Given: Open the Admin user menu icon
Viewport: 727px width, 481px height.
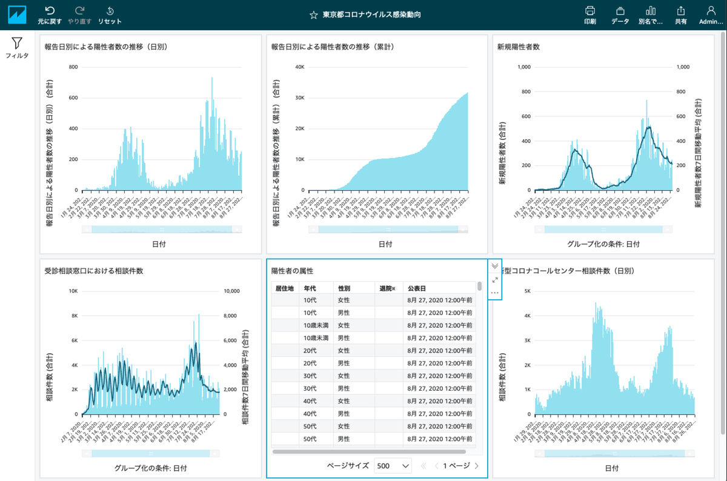Looking at the screenshot, I should [x=711, y=10].
